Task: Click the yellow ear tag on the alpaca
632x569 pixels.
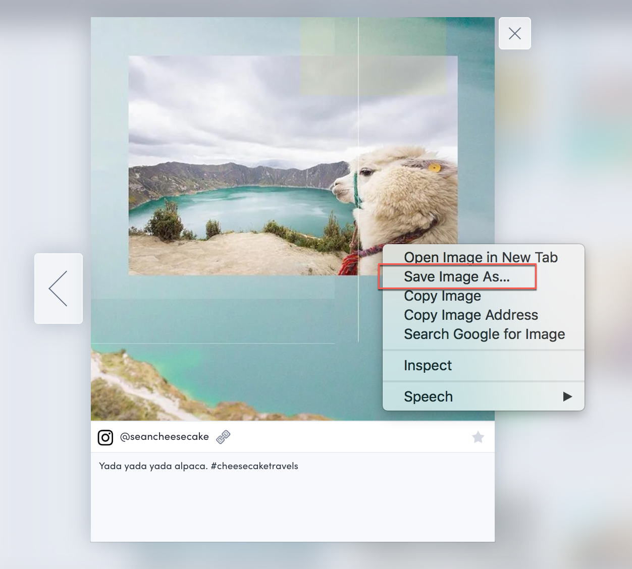Action: click(x=434, y=167)
